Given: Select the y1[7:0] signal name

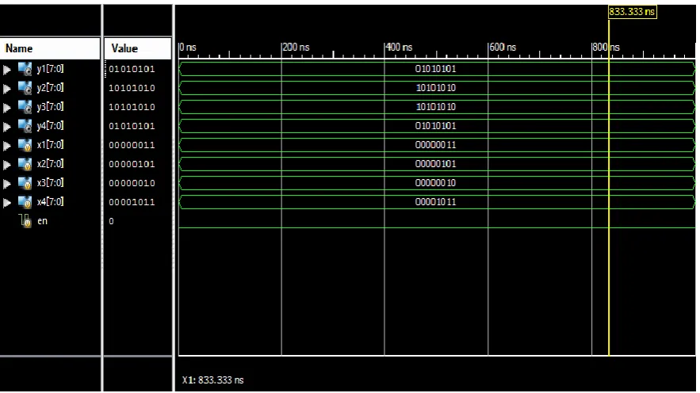Looking at the screenshot, I should [x=51, y=69].
